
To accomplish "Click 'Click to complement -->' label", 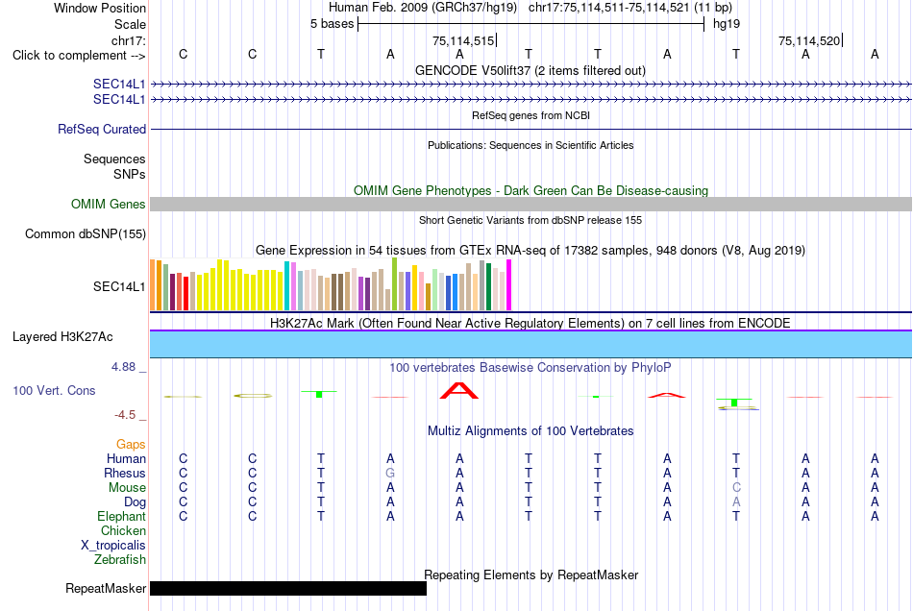I will tap(79, 56).
